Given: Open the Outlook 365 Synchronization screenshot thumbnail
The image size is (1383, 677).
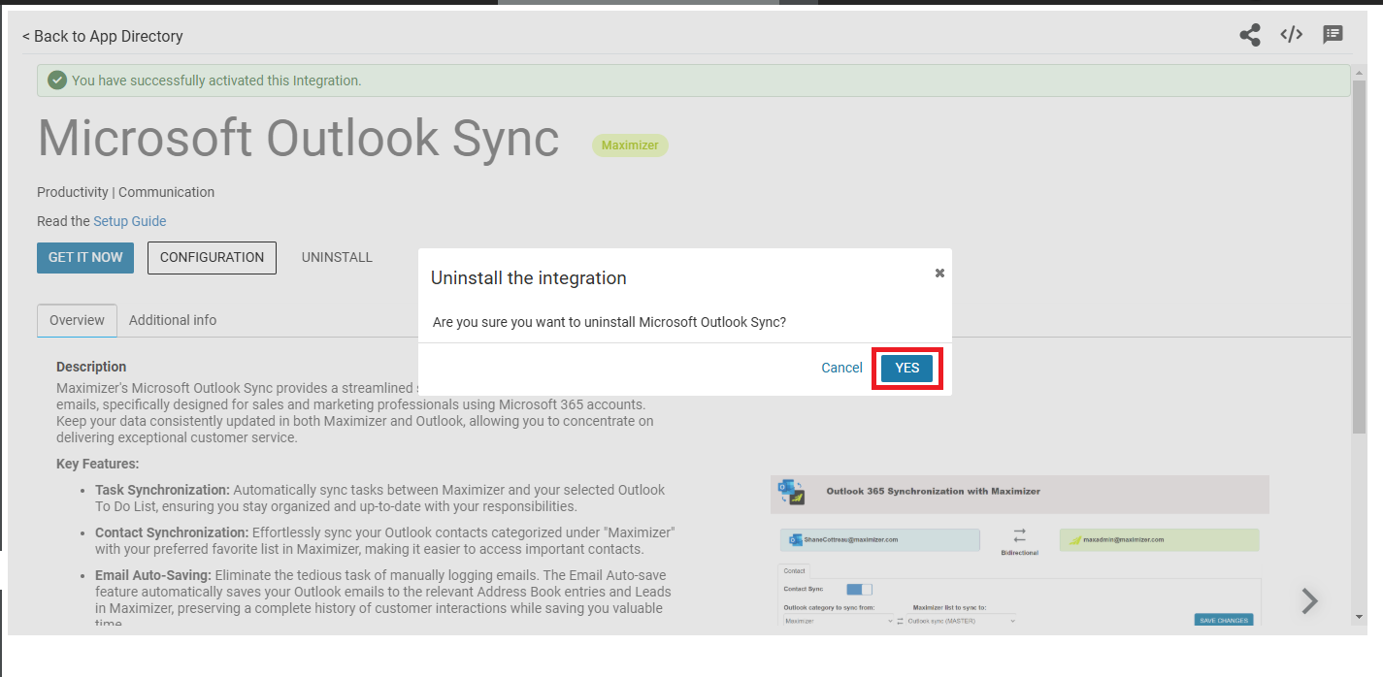Looking at the screenshot, I should 1019,551.
